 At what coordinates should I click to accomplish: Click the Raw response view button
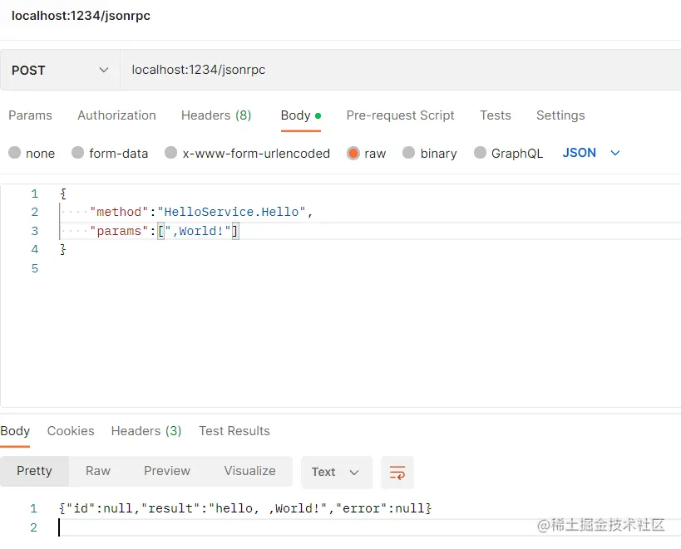pyautogui.click(x=98, y=471)
